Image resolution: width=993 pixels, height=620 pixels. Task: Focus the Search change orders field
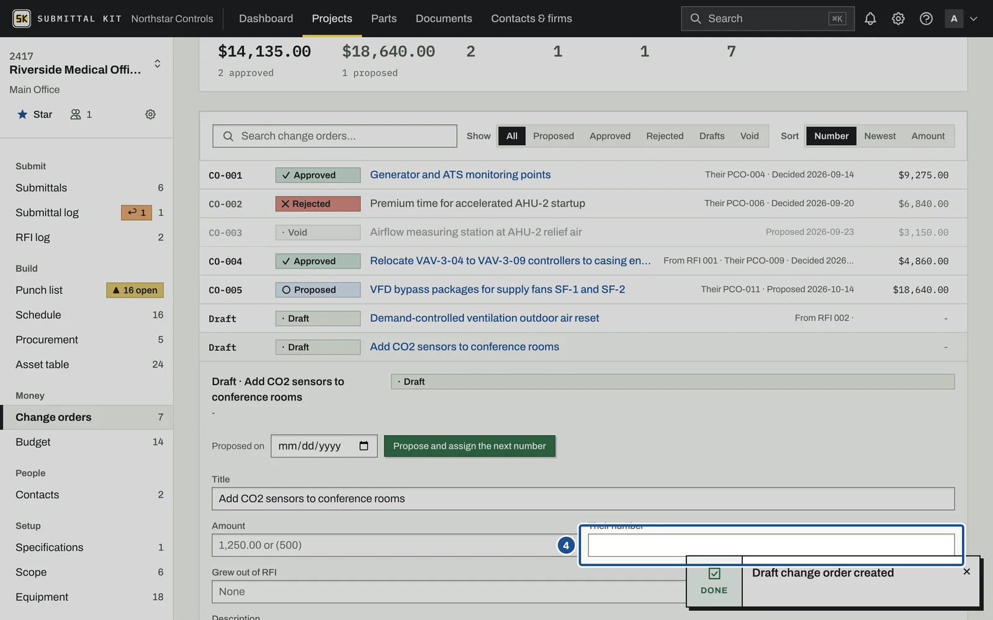(x=335, y=136)
